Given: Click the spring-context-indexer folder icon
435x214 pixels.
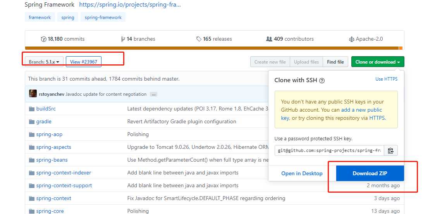Looking at the screenshot, I should pos(32,173).
